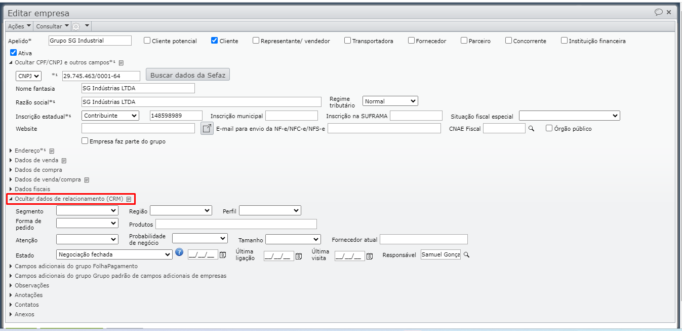Screen dimensions: 682x331
Task: Check Empresa faz parte do grupo
Action: (x=85, y=141)
